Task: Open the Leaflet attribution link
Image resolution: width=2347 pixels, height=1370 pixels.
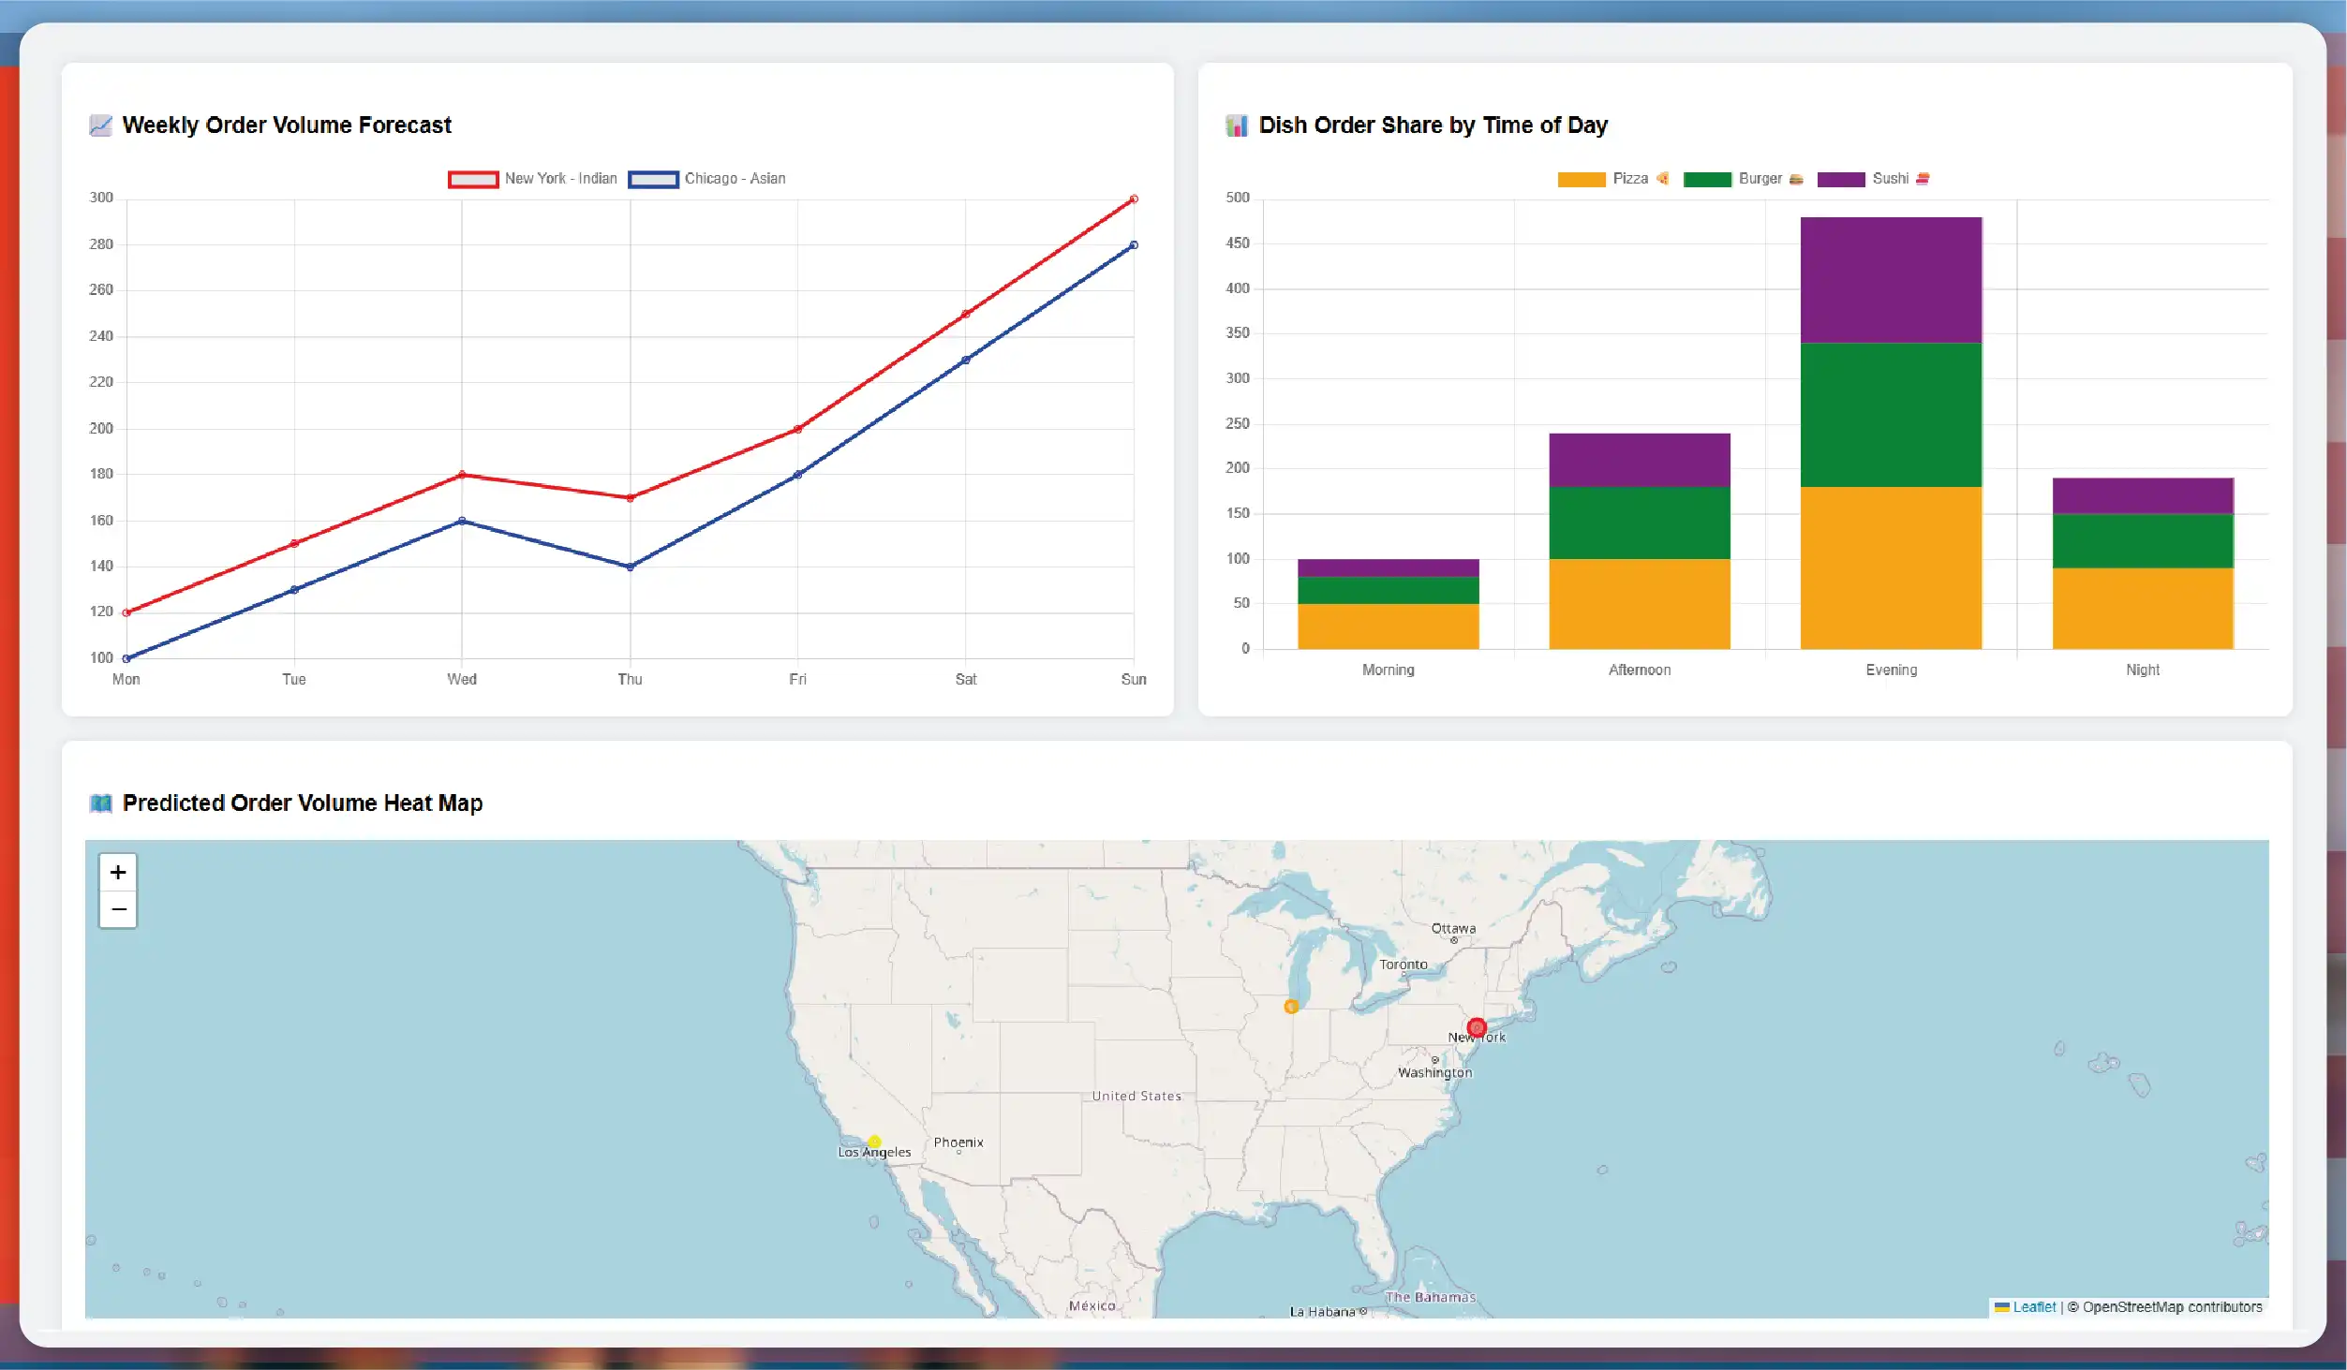Action: tap(2034, 1307)
